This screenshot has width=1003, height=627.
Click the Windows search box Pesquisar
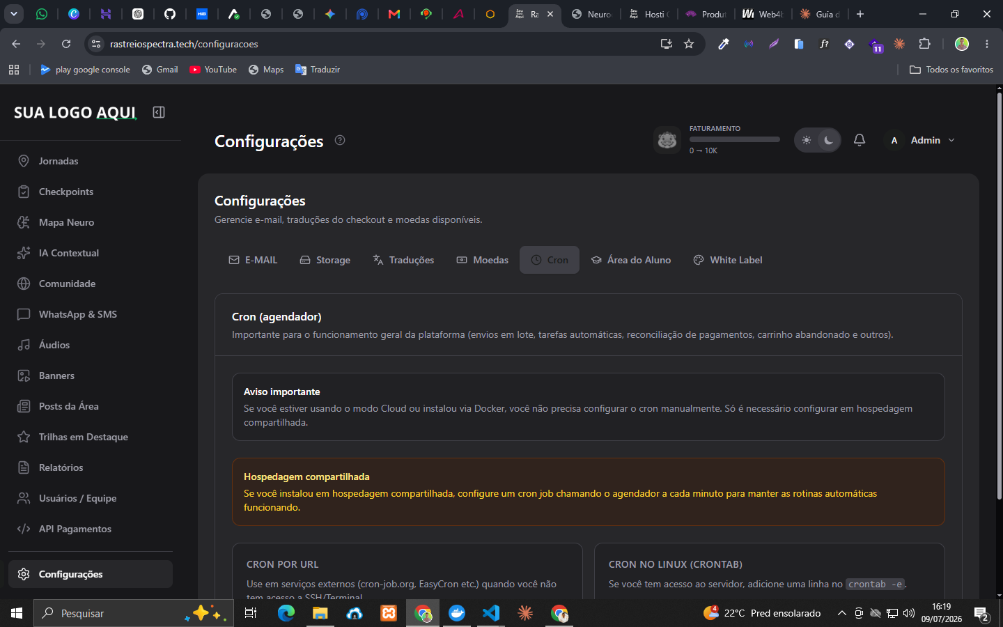click(x=134, y=613)
